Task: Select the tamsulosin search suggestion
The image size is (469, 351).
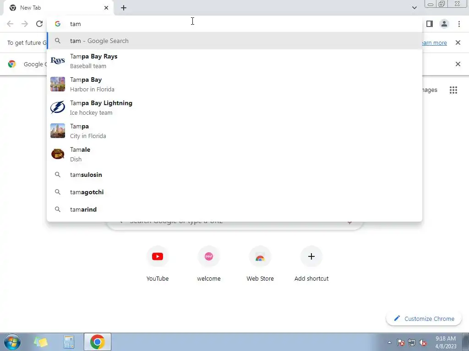Action: 234,175
